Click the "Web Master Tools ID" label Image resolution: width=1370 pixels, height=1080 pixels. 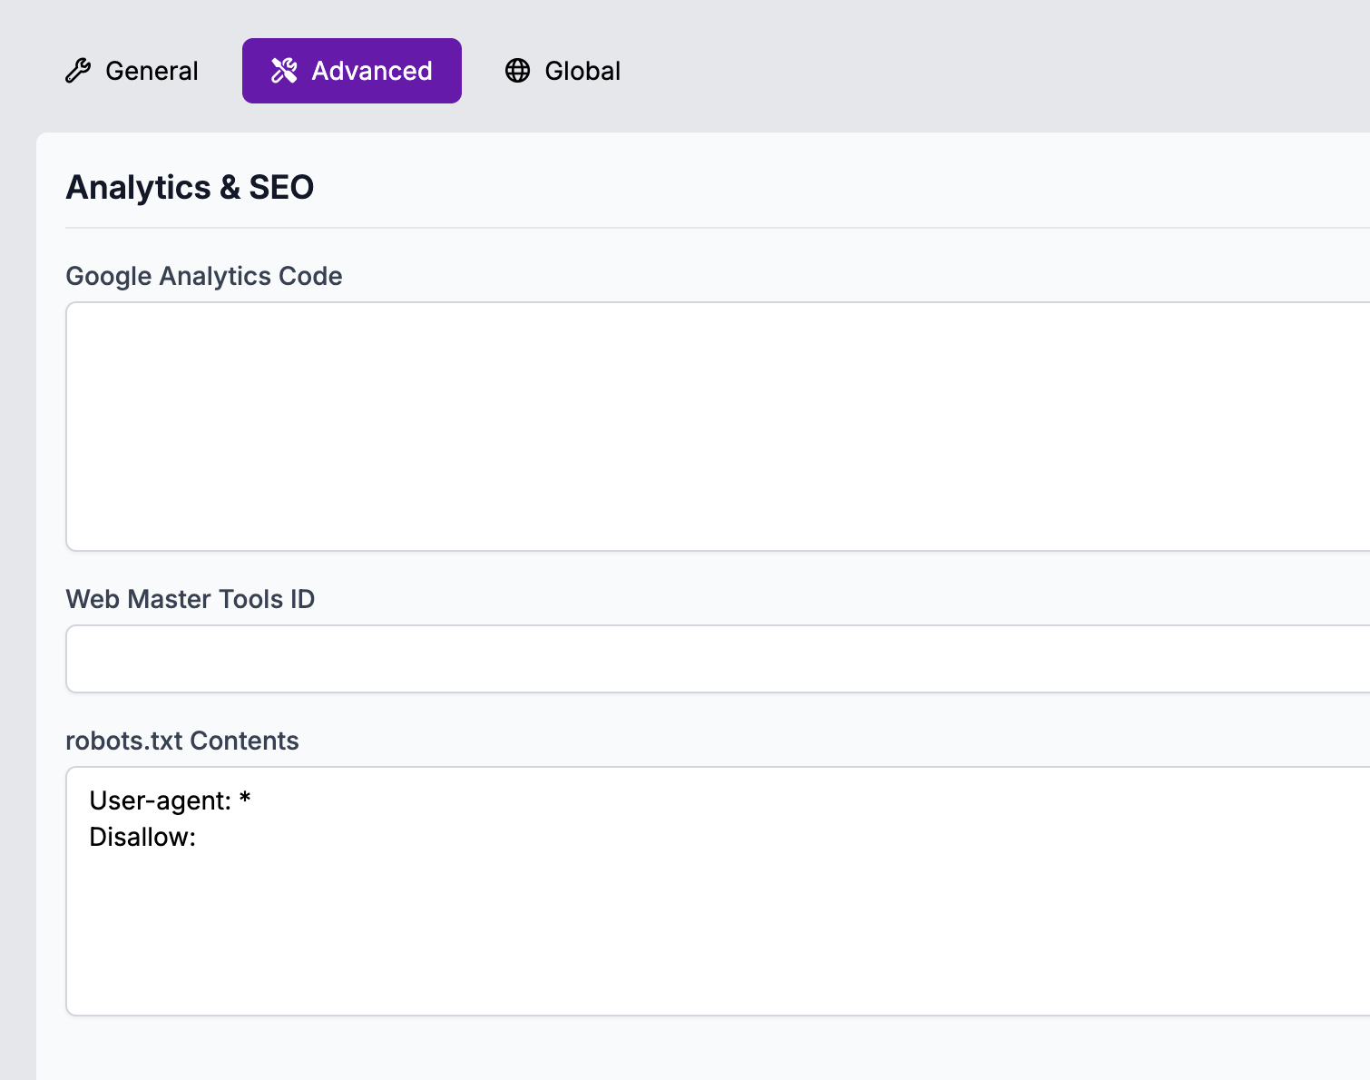tap(191, 599)
